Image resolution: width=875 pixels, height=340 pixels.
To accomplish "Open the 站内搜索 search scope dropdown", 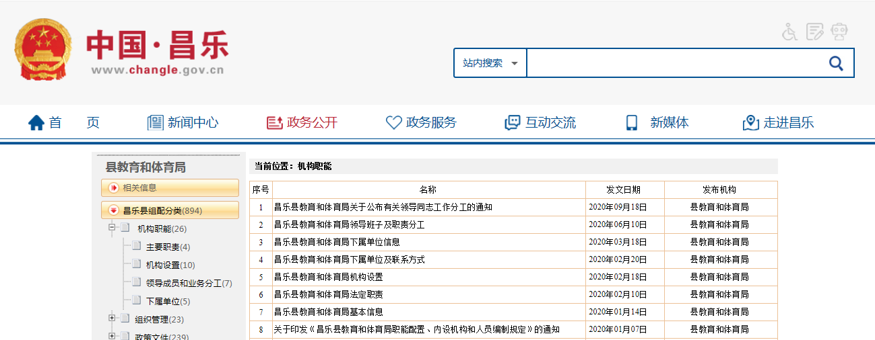I will 490,63.
